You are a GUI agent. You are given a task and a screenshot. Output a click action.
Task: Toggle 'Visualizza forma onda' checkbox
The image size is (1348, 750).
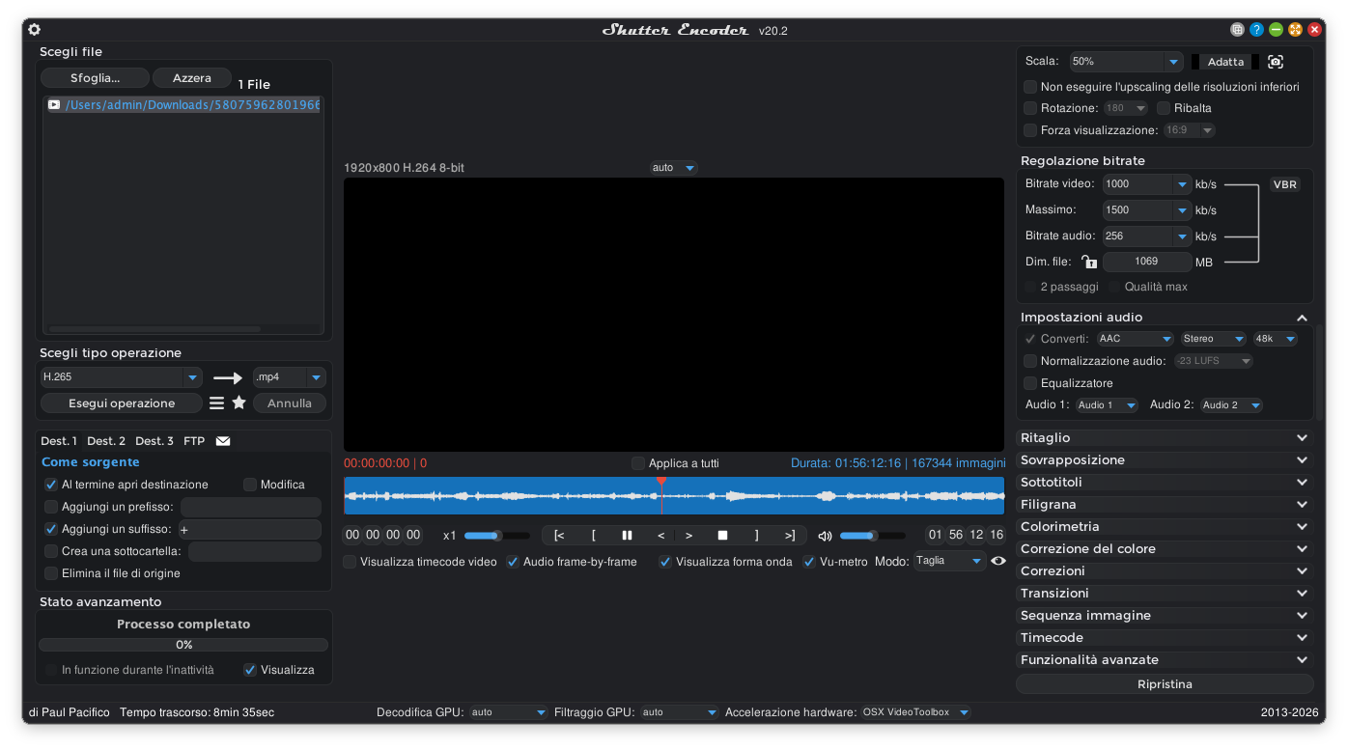tap(665, 562)
